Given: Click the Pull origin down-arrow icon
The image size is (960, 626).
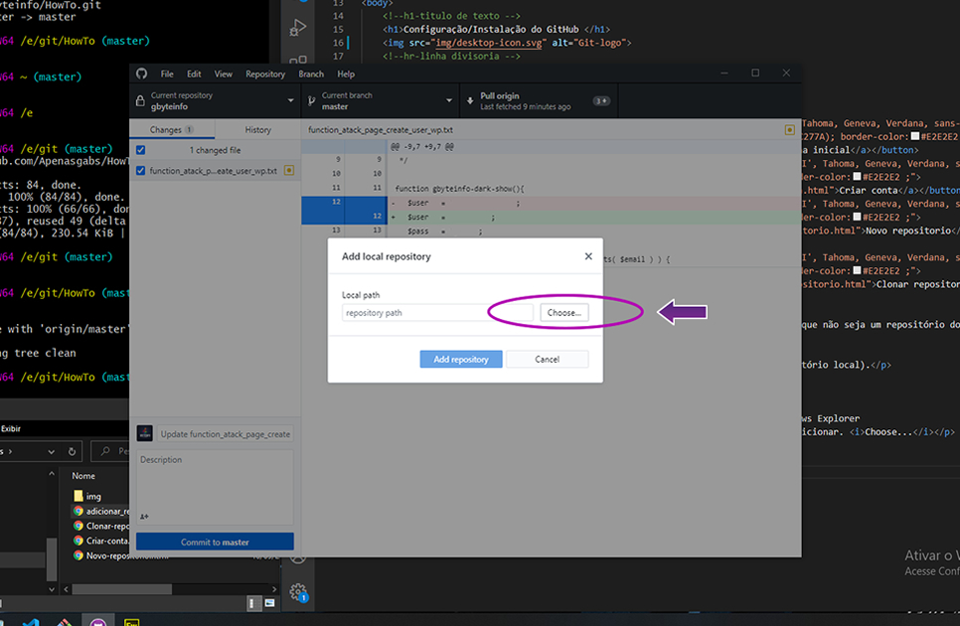Looking at the screenshot, I should [470, 101].
